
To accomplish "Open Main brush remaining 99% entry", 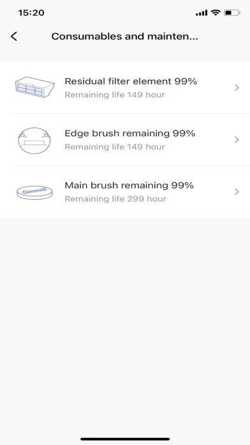I will (125, 192).
